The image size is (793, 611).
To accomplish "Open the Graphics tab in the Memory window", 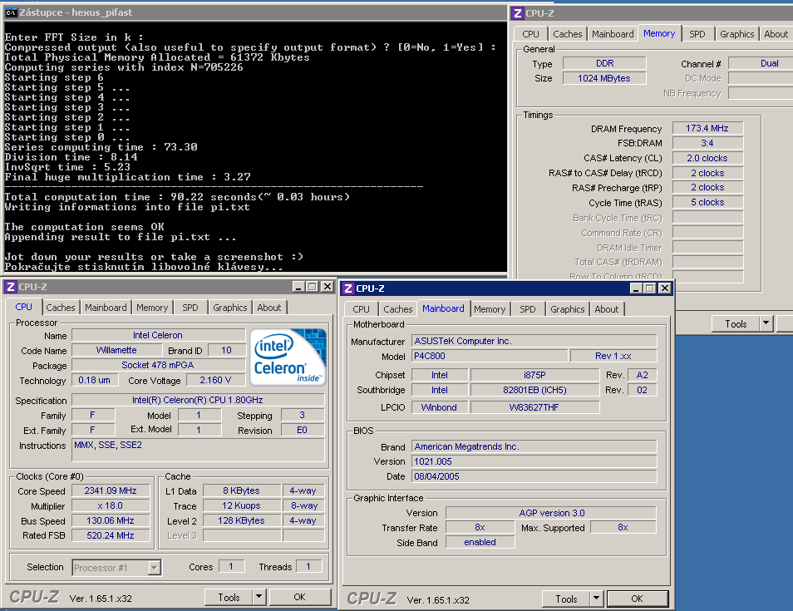I will [736, 34].
